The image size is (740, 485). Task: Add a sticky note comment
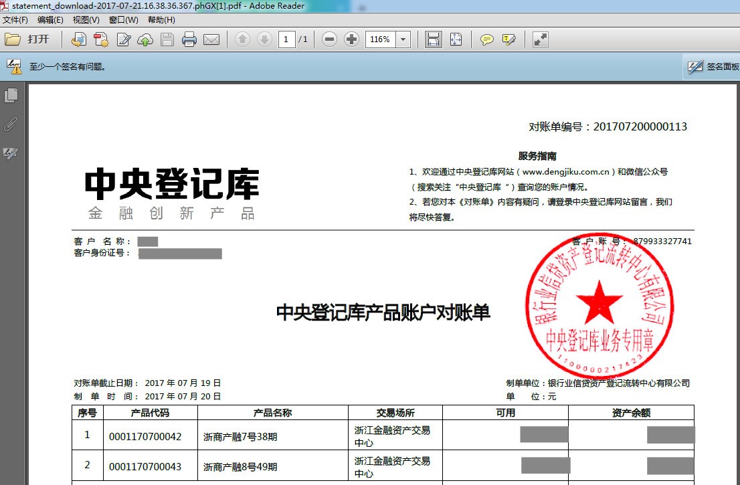[x=487, y=39]
